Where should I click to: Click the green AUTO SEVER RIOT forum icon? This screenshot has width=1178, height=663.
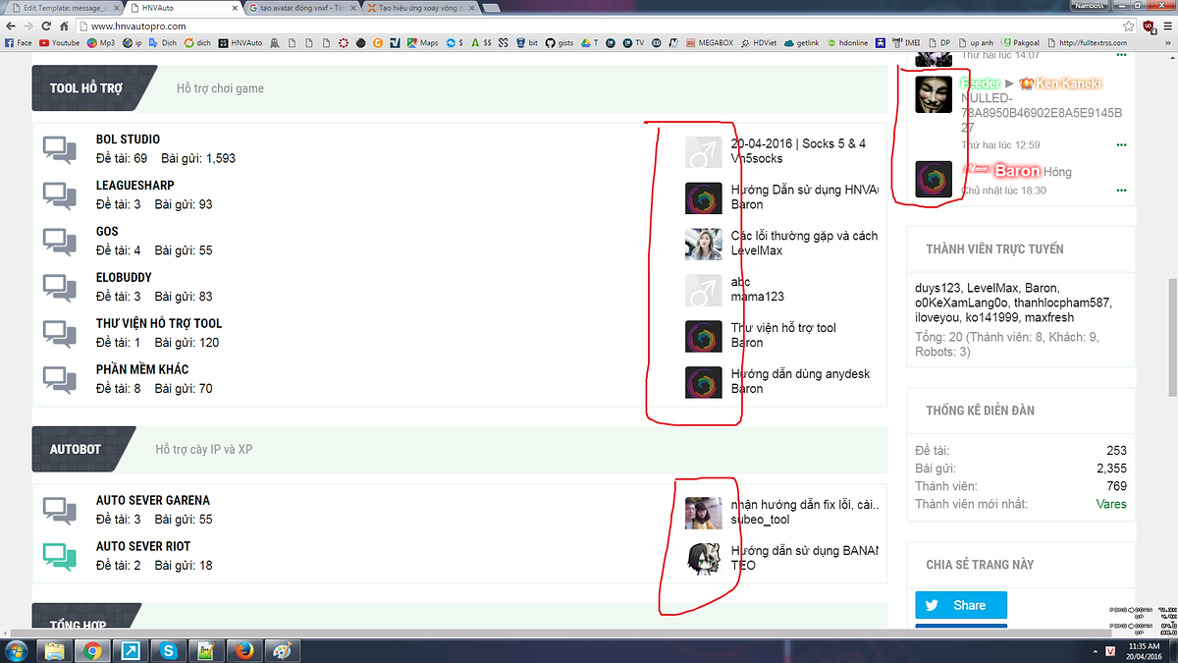point(60,556)
